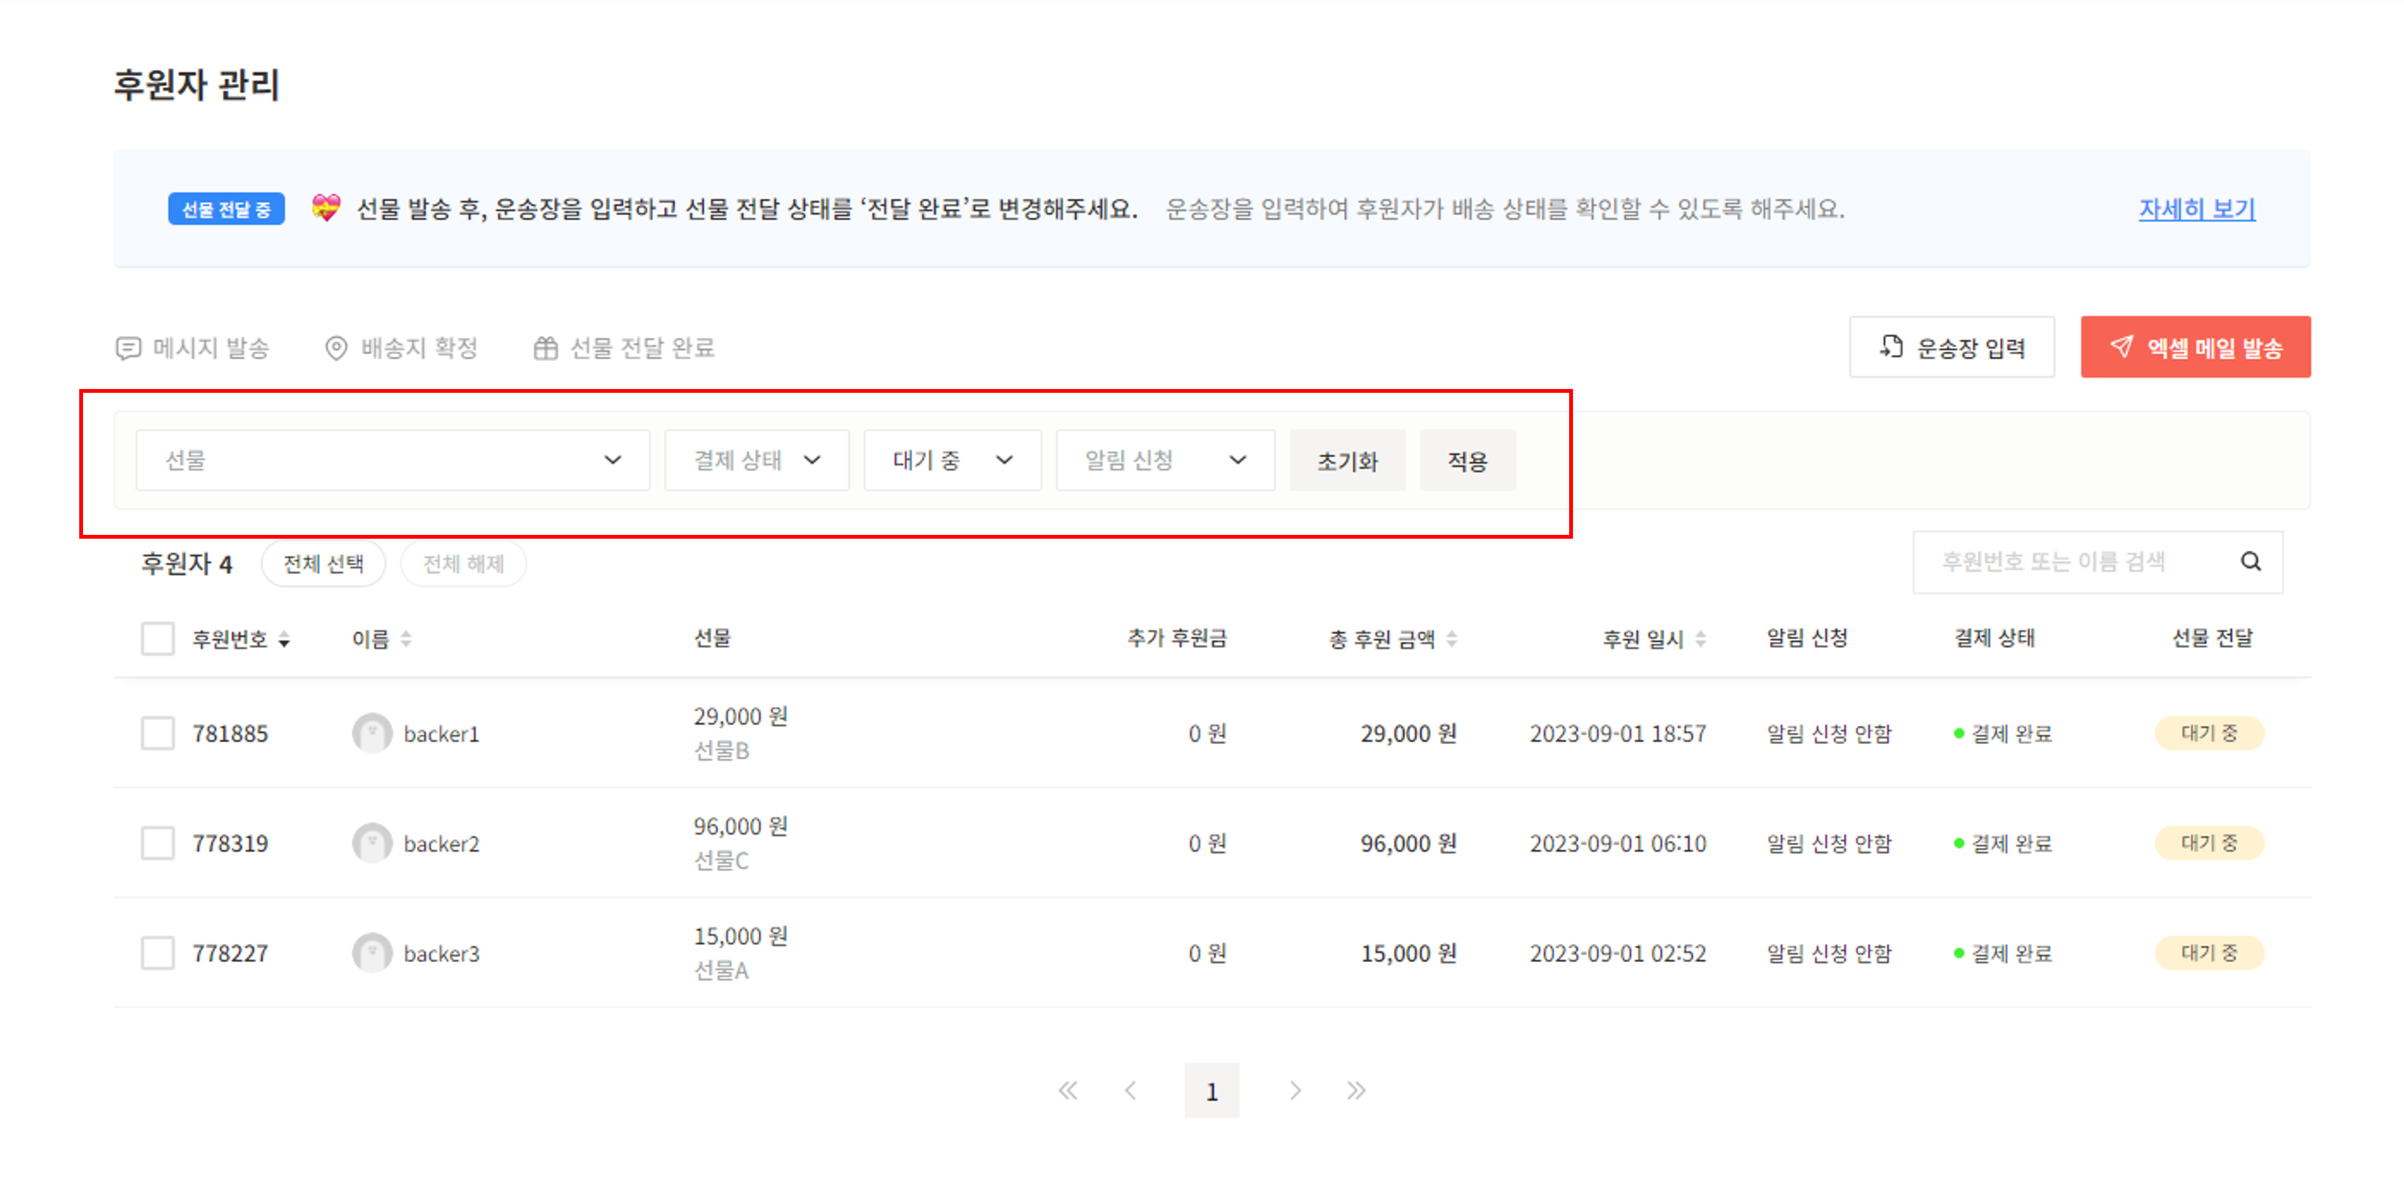Sort by 후원번호 column arrows
The height and width of the screenshot is (1202, 2404).
pos(285,639)
